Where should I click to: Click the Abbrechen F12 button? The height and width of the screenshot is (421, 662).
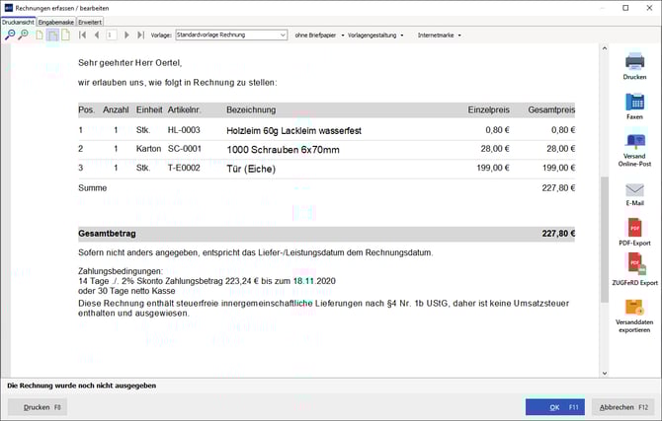coord(623,407)
